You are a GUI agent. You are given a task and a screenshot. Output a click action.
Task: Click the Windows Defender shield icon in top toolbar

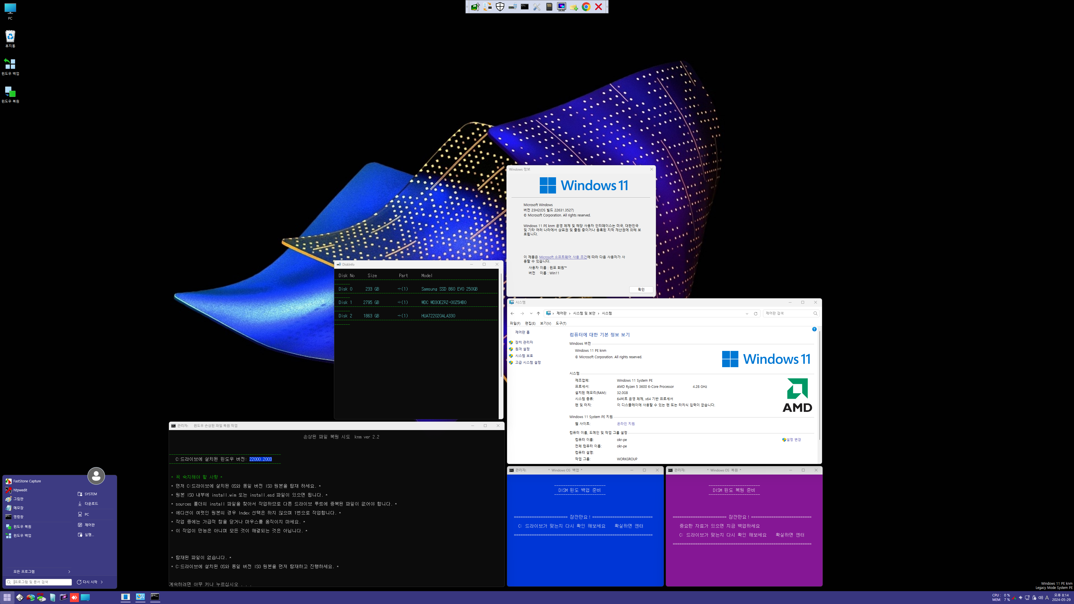pyautogui.click(x=500, y=7)
